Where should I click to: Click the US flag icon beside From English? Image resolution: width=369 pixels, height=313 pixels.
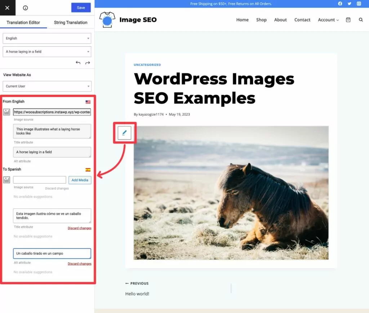coord(88,102)
